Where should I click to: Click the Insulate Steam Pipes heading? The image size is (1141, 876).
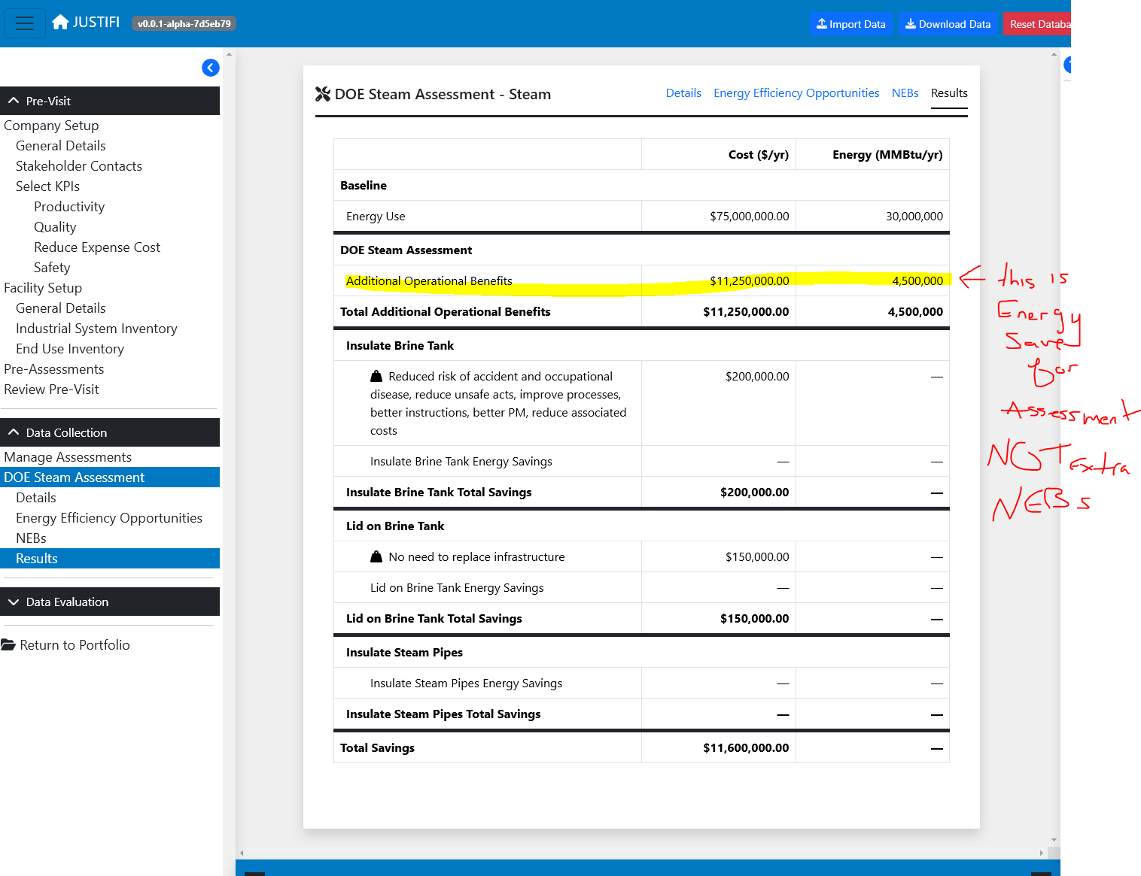click(x=404, y=653)
